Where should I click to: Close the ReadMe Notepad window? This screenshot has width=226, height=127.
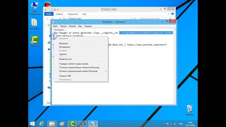point(173,21)
